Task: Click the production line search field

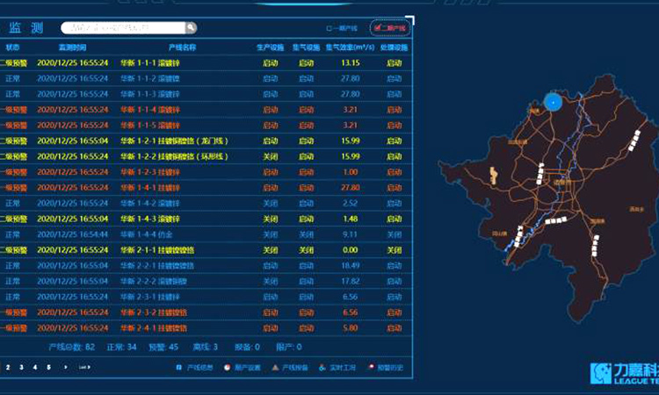Action: (123, 29)
